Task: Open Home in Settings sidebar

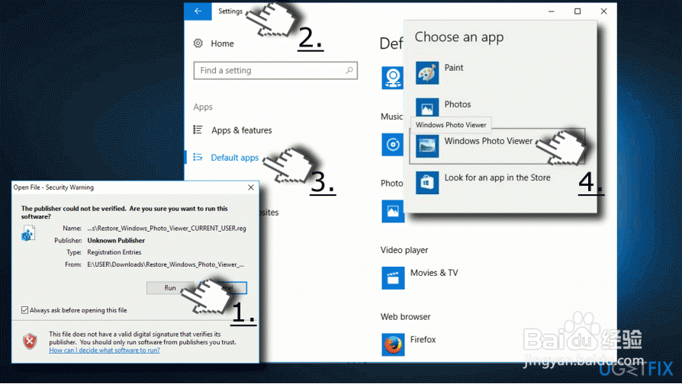Action: tap(222, 43)
